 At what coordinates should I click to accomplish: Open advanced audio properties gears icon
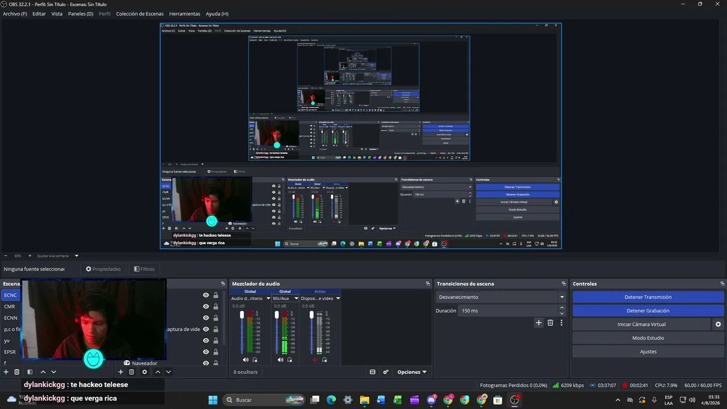pyautogui.click(x=386, y=372)
